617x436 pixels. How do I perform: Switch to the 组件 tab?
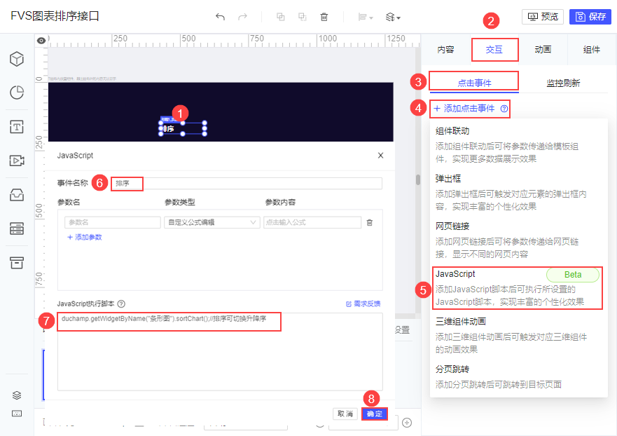(592, 50)
